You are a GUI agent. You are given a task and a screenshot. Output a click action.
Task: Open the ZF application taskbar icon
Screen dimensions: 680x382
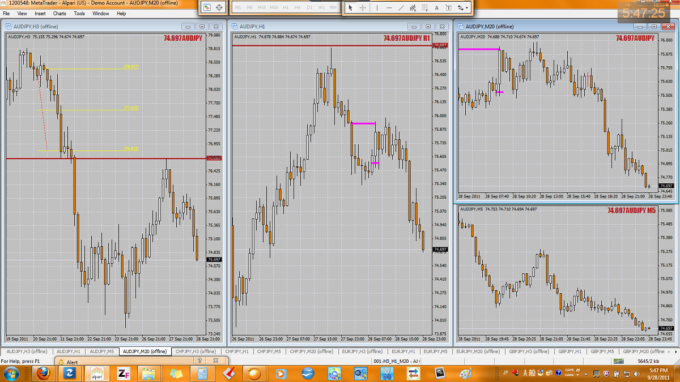124,374
